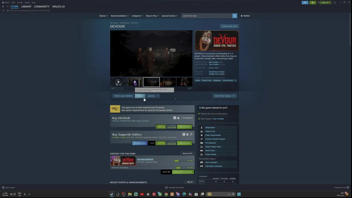
Task: Open the announcements megaphone button
Action: pyautogui.click(x=305, y=2)
